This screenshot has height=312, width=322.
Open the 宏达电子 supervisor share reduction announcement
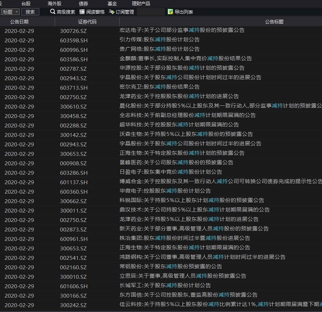(x=182, y=30)
